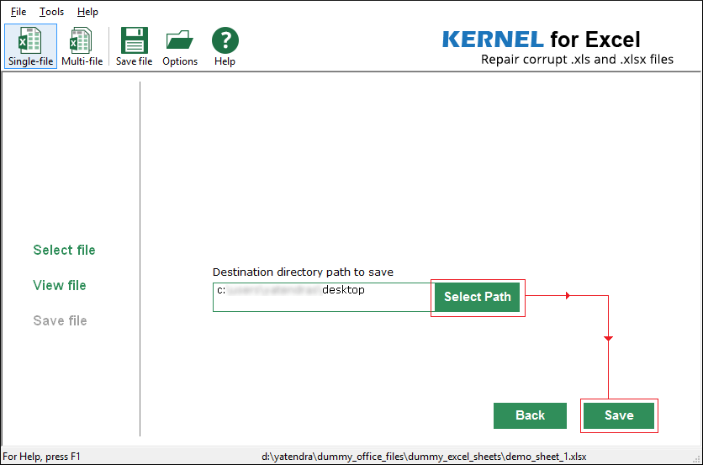
Task: Click the greyed Save file step
Action: pyautogui.click(x=60, y=320)
